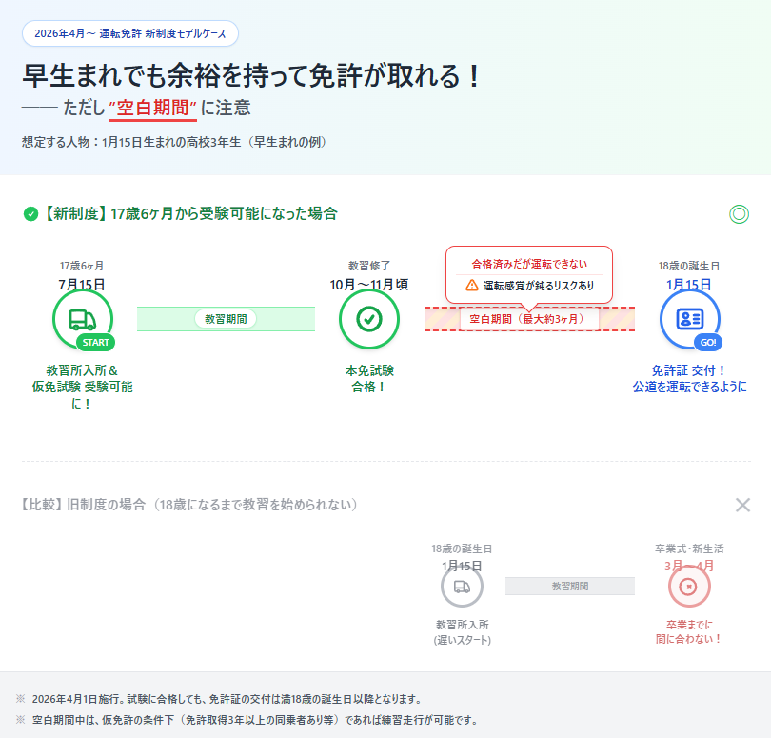
Task: Close the 旧制度 comparison section
Action: (743, 506)
